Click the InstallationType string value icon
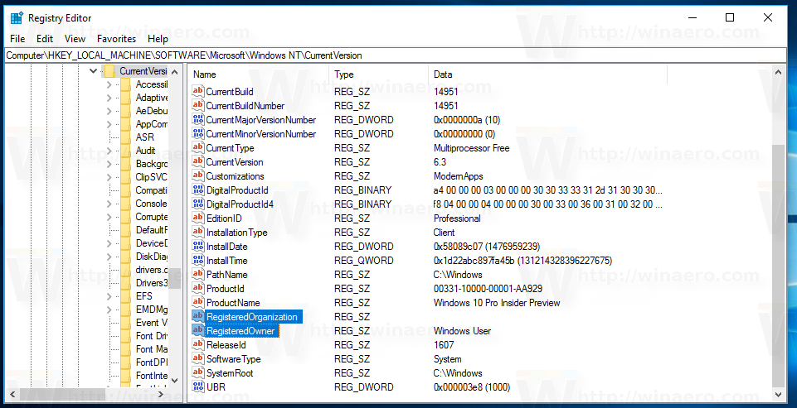 click(x=197, y=233)
